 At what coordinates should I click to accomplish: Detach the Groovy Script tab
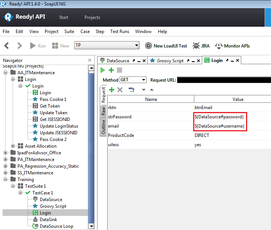click(188, 60)
